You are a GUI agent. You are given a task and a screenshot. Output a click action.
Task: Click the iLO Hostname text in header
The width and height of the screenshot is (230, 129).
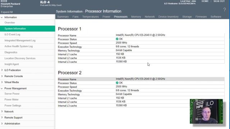180,4
